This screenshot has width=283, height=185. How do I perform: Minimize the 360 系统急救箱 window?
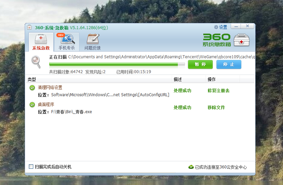236,26
